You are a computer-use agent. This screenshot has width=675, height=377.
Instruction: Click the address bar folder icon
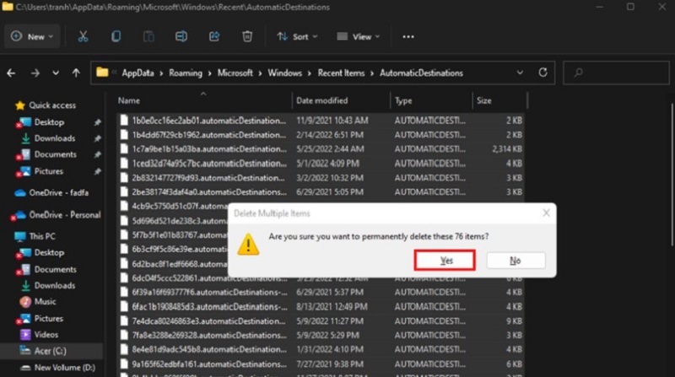(102, 73)
